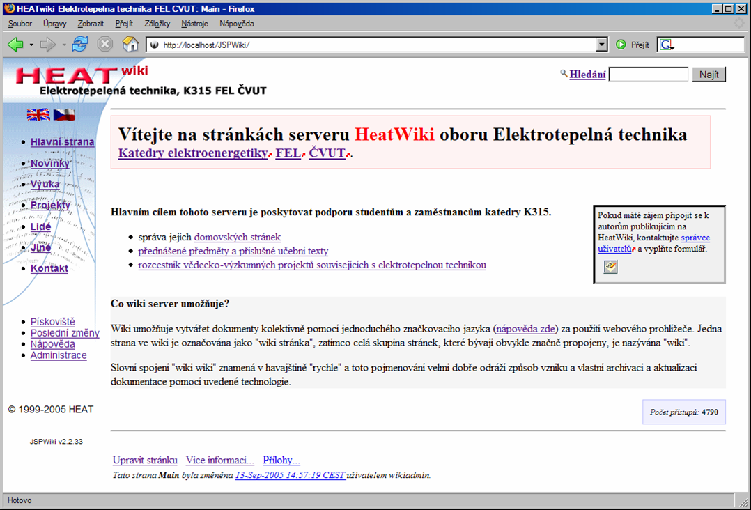Open Jiné in the sidebar
Viewport: 751px width, 510px height.
pyautogui.click(x=40, y=247)
